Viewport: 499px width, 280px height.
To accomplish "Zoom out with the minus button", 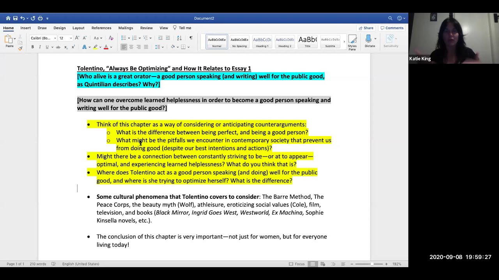I will click(x=352, y=264).
